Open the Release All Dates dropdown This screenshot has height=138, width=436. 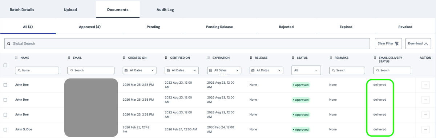click(x=266, y=70)
